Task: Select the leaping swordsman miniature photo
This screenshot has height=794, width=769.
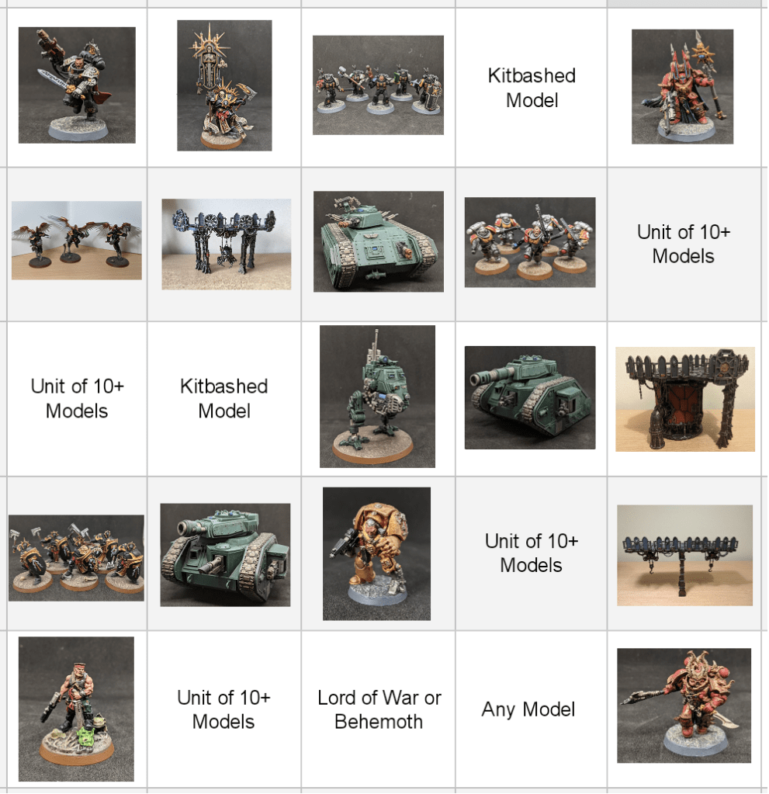Action: (x=77, y=85)
